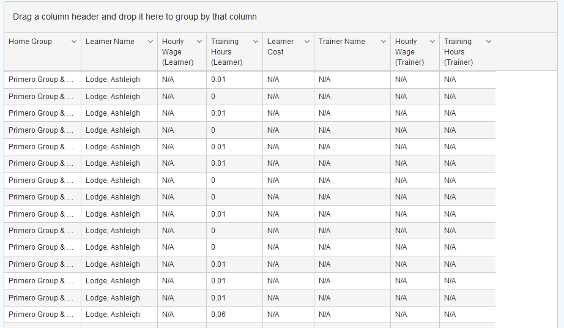Viewport: 564px width, 328px height.
Task: Click the first row's 0.01 training hours cell
Action: pos(218,80)
